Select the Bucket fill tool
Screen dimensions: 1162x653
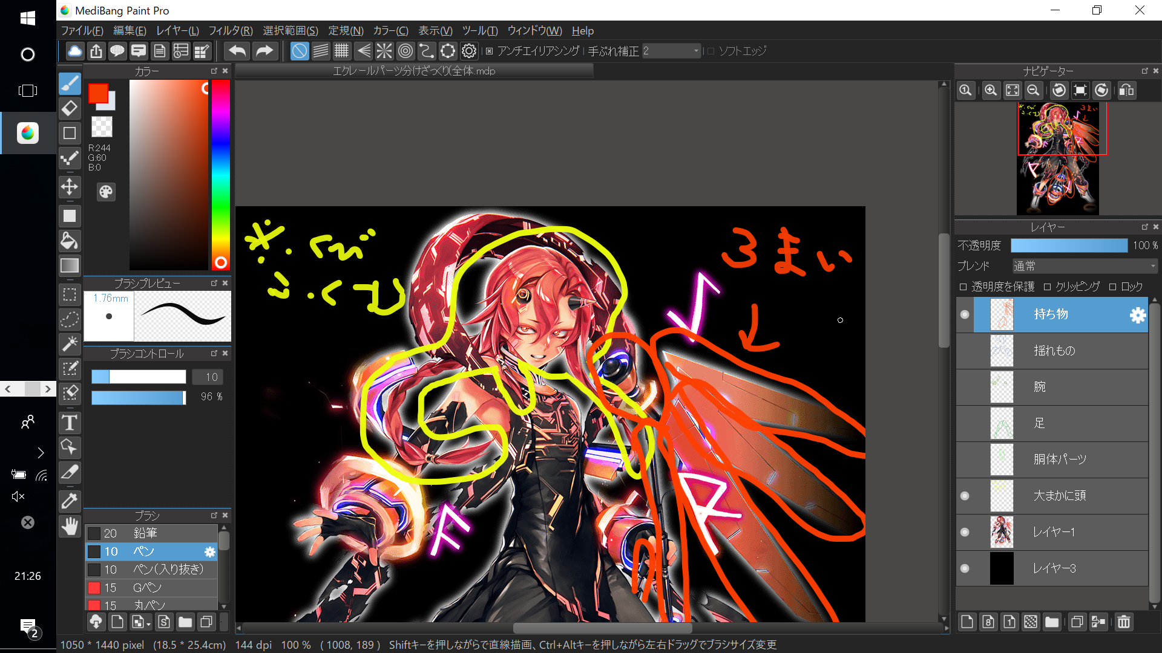point(70,241)
